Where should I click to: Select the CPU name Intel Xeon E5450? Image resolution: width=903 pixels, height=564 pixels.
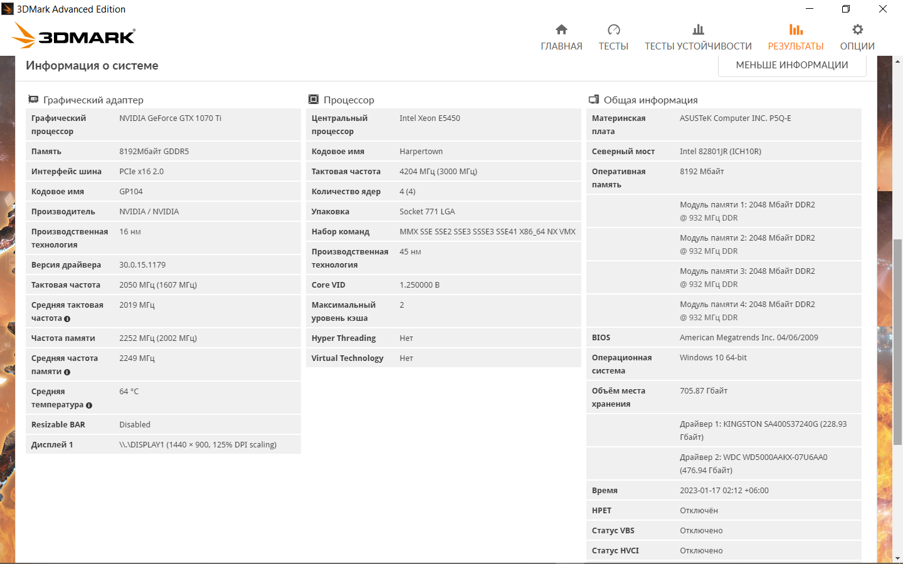click(x=430, y=118)
